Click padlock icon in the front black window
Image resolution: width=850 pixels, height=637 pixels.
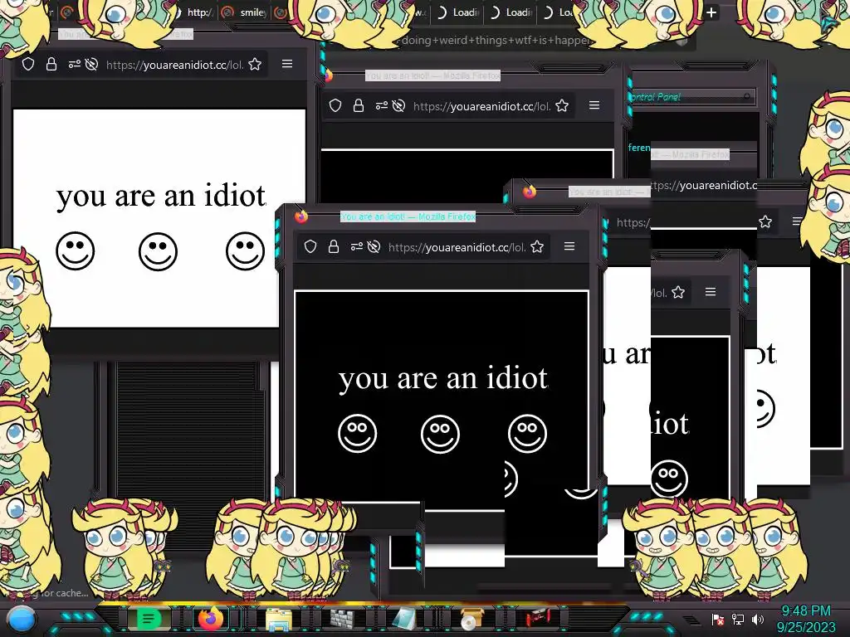tap(334, 247)
